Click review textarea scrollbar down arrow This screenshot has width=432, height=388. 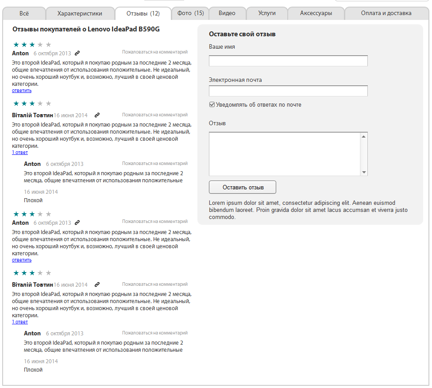pos(364,172)
